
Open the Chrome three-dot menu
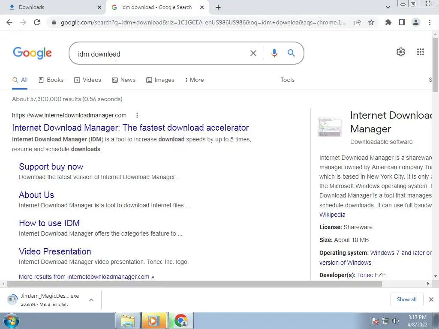430,22
